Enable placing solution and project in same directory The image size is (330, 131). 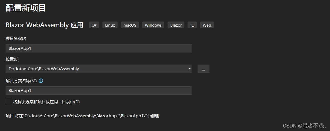[8, 101]
